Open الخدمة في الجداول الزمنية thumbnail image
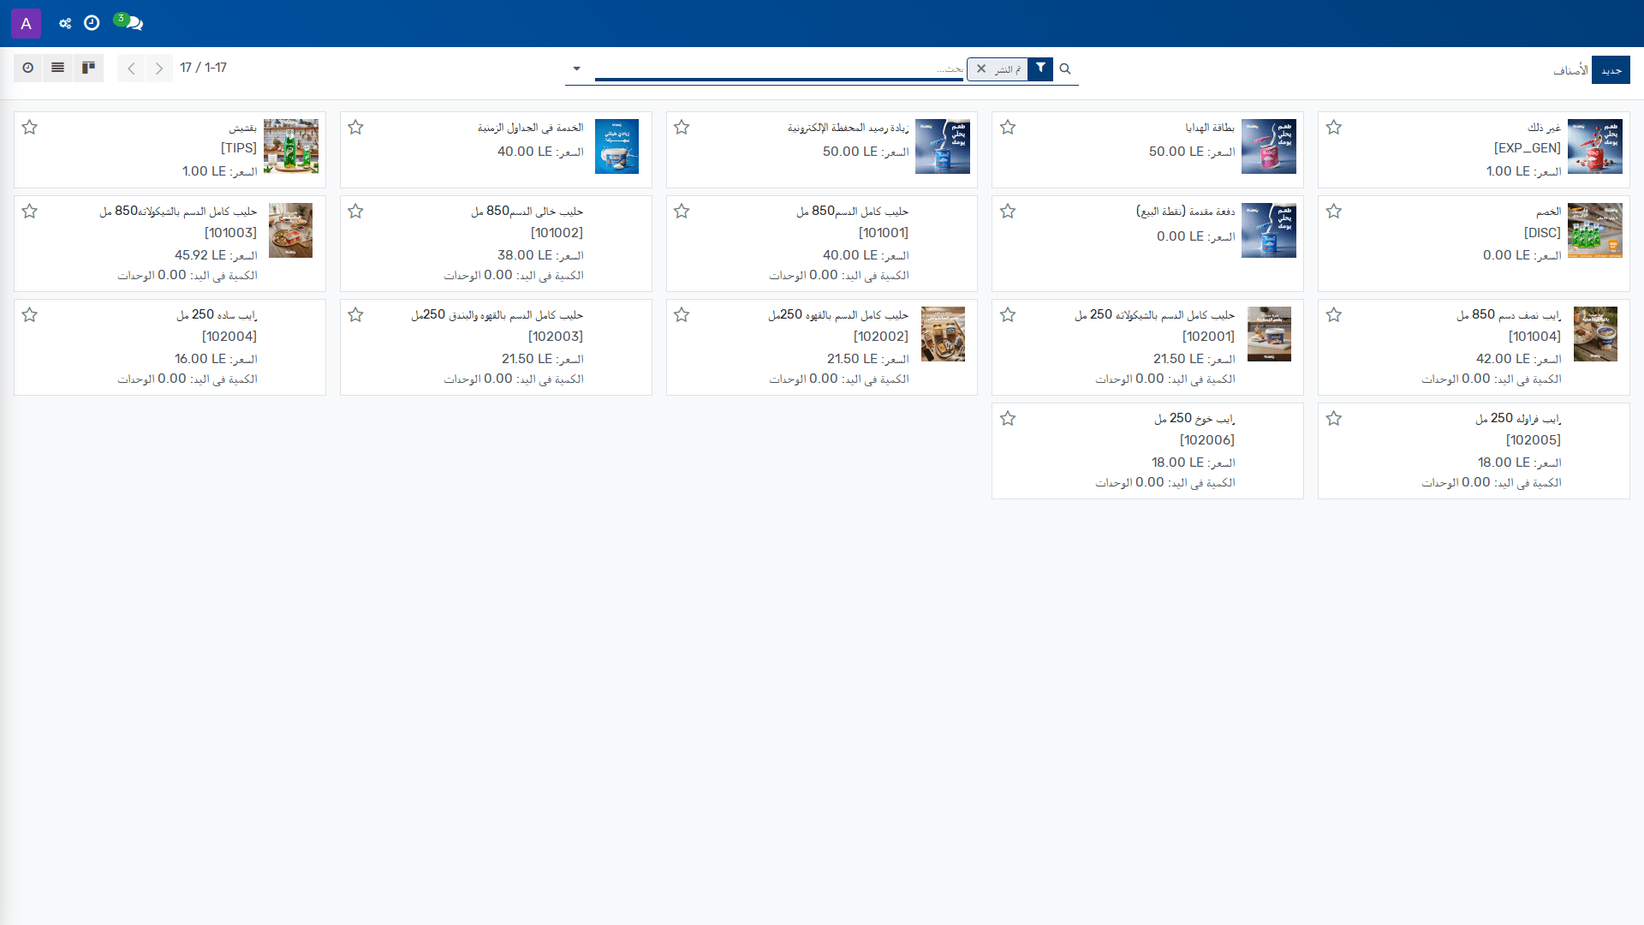 pos(616,146)
